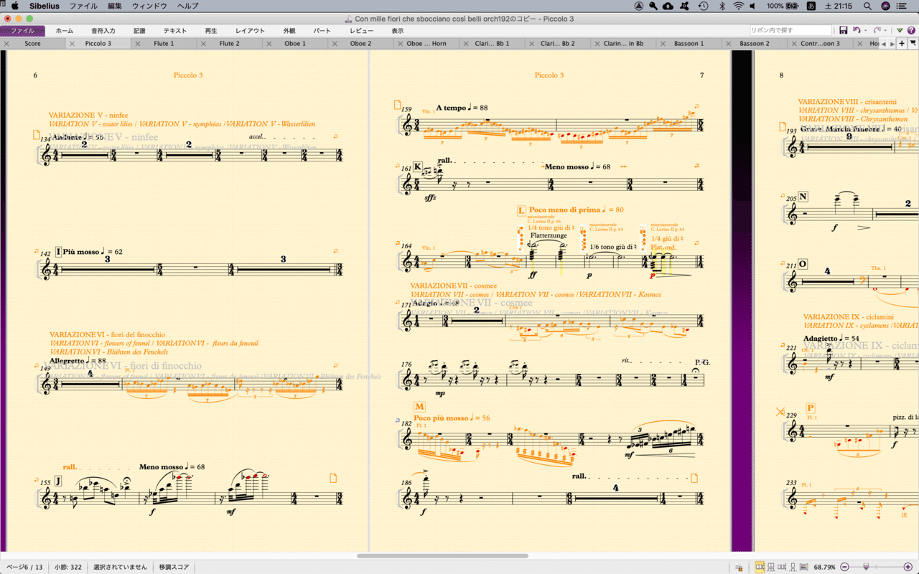This screenshot has width=919, height=574.
Task: Open the ファイル menu in menu bar
Action: pos(83,6)
